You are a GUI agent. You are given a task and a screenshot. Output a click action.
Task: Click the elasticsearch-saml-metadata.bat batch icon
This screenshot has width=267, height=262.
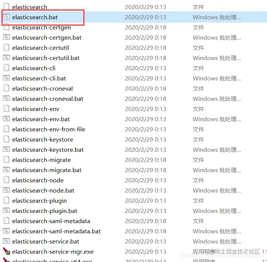pos(6,231)
